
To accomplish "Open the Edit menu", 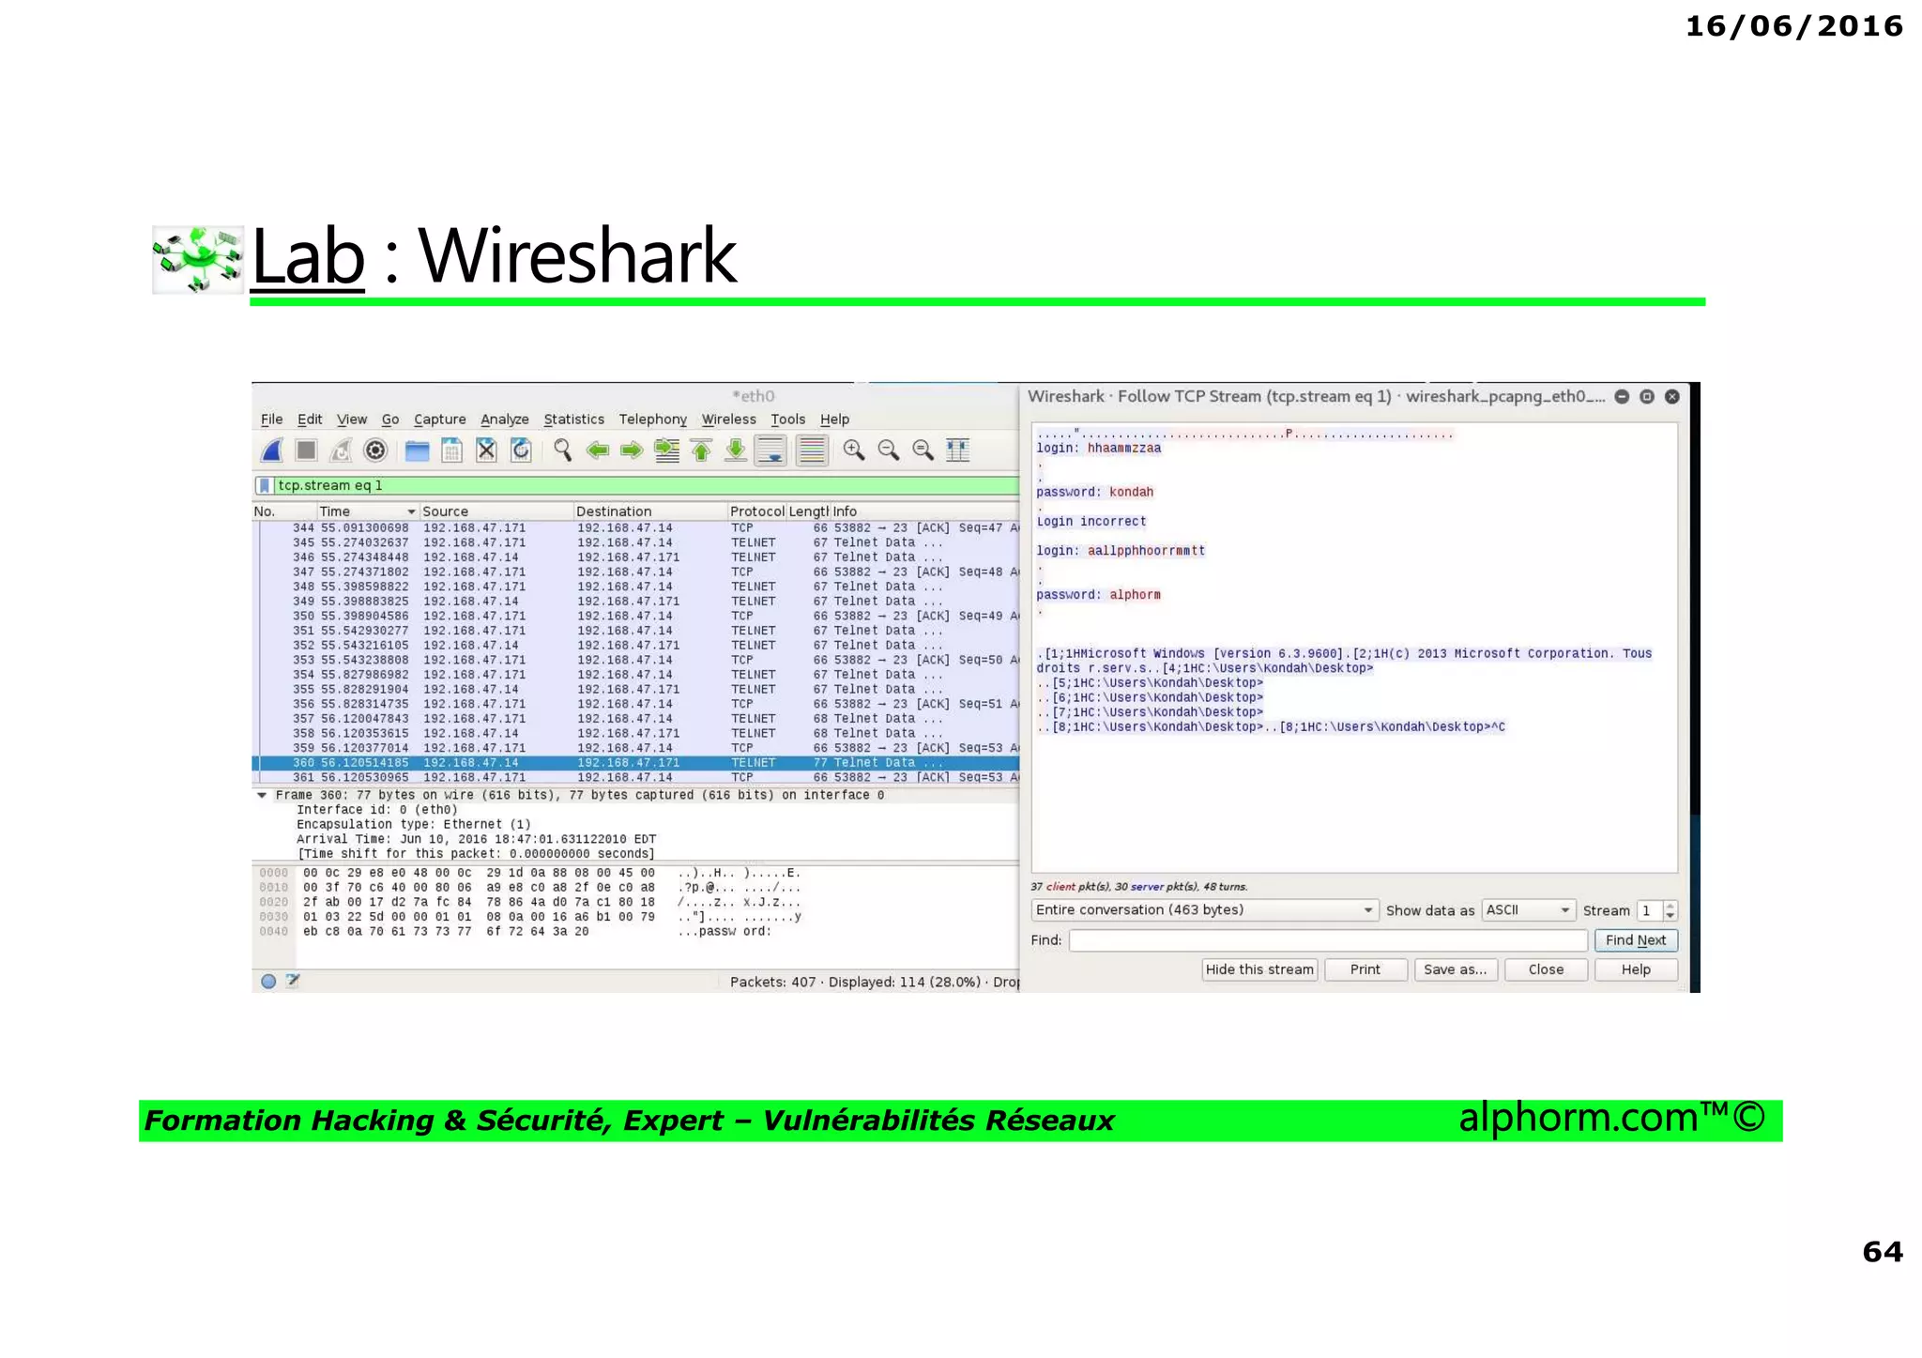I will tap(310, 420).
